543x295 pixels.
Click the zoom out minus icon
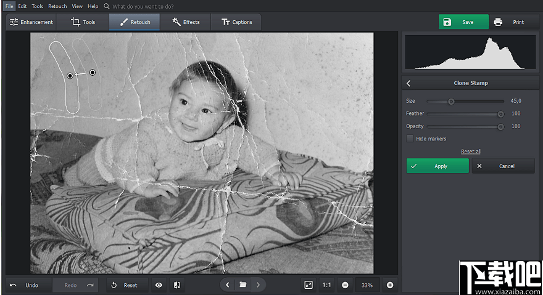(x=345, y=285)
